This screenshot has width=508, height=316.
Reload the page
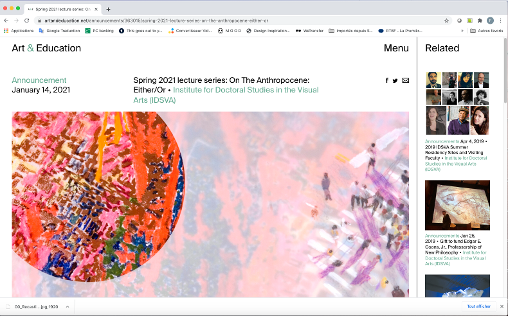[27, 21]
